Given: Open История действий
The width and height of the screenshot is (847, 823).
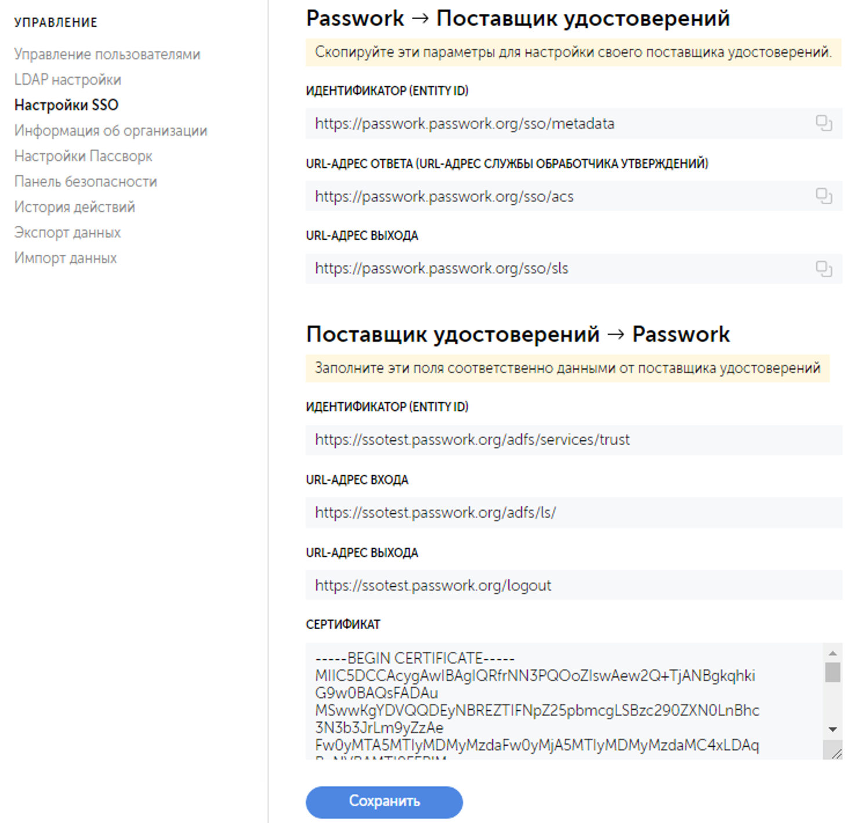Looking at the screenshot, I should [x=75, y=207].
